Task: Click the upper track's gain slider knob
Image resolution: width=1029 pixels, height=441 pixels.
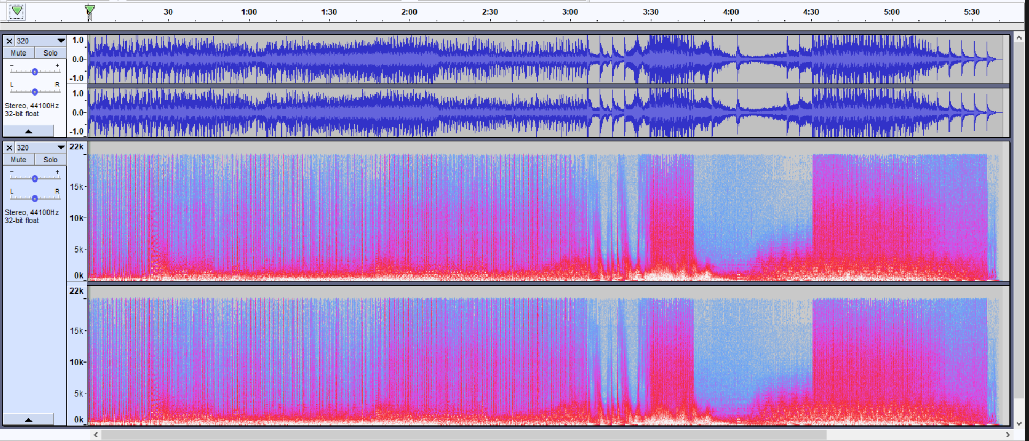Action: tap(35, 72)
